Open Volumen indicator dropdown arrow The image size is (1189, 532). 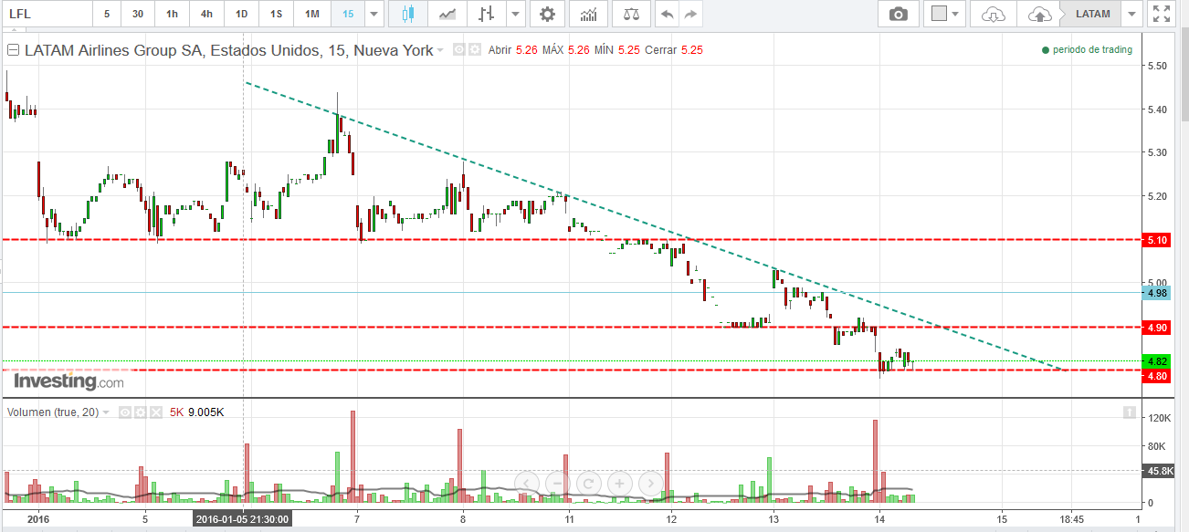pyautogui.click(x=107, y=412)
